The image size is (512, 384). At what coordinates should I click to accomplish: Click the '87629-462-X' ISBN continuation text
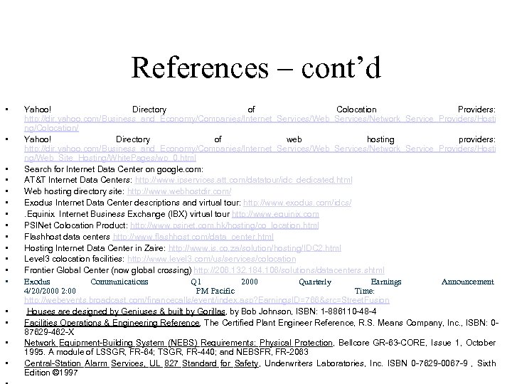point(49,332)
